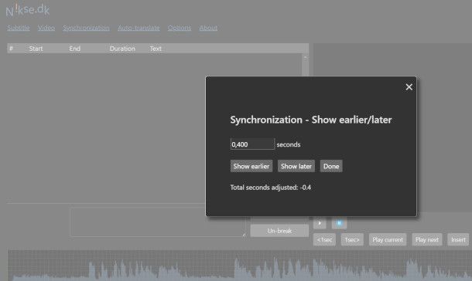The image size is (472, 281).
Task: Click the subtitle list scrollbar up arrow
Action: pyautogui.click(x=305, y=57)
